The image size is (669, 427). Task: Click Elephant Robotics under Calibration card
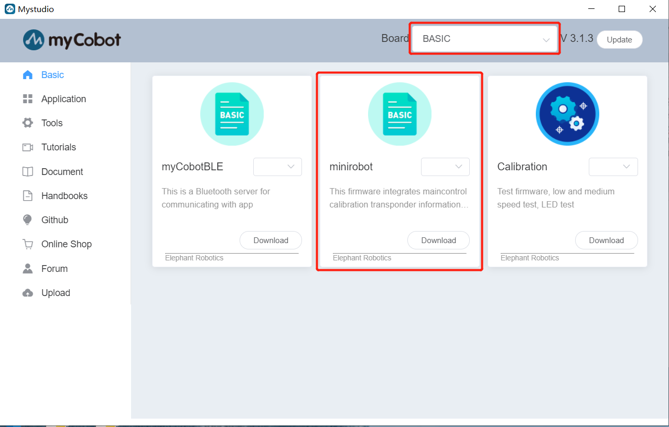pos(530,258)
